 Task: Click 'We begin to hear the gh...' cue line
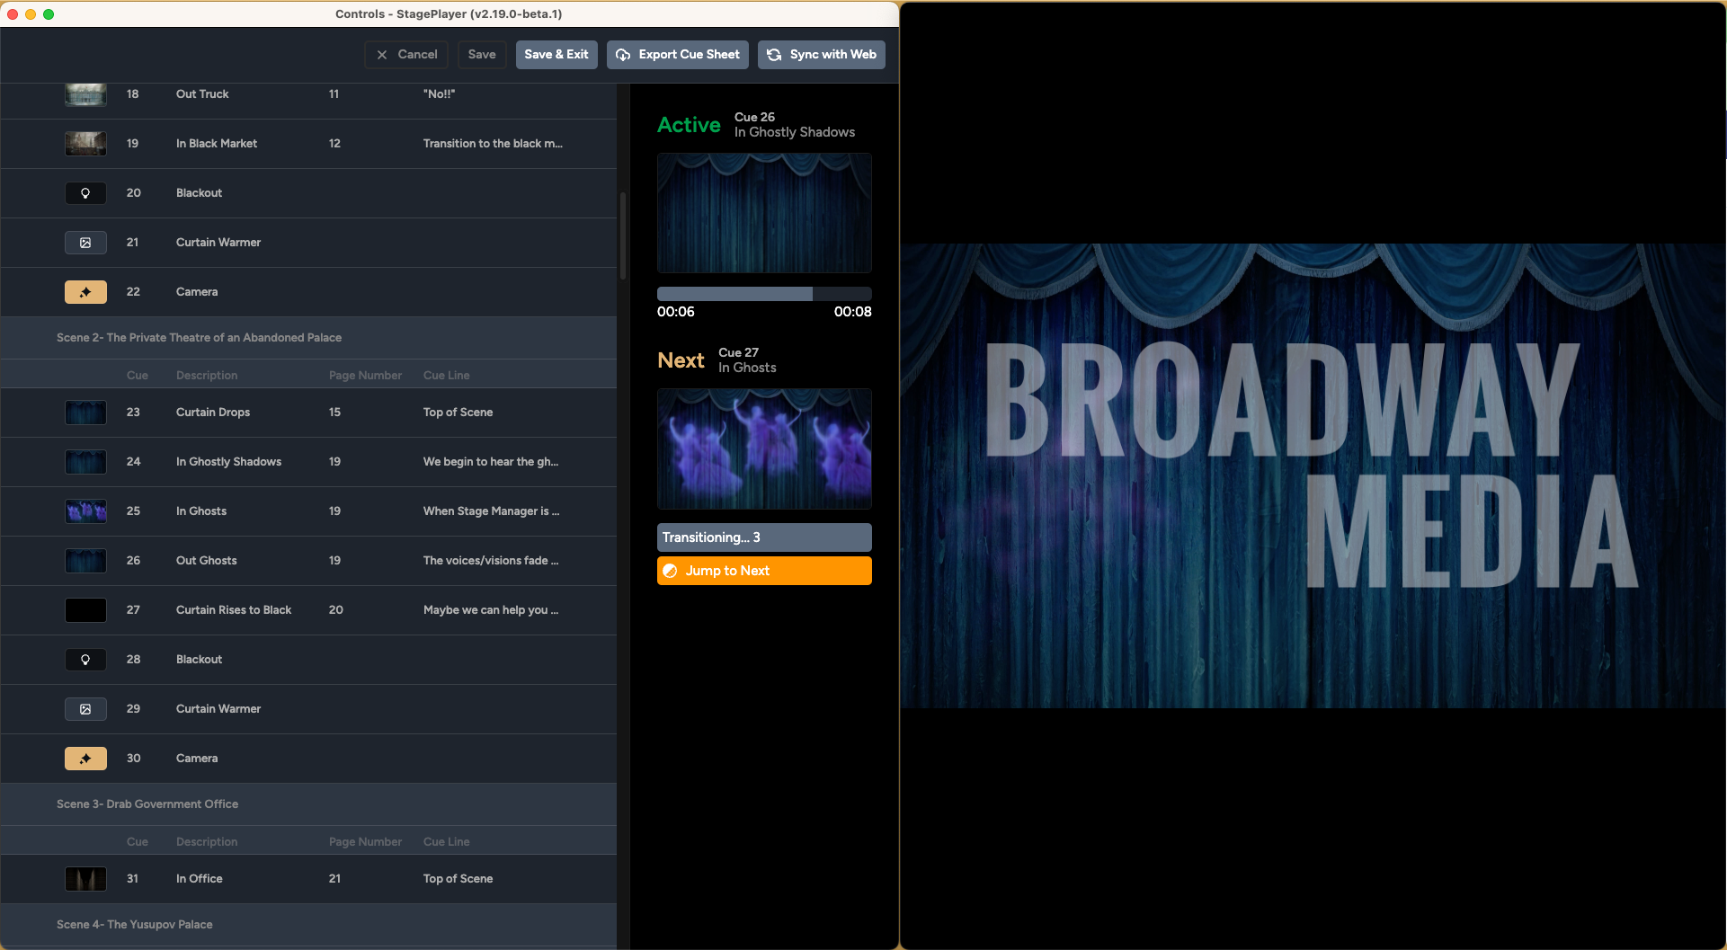491,462
